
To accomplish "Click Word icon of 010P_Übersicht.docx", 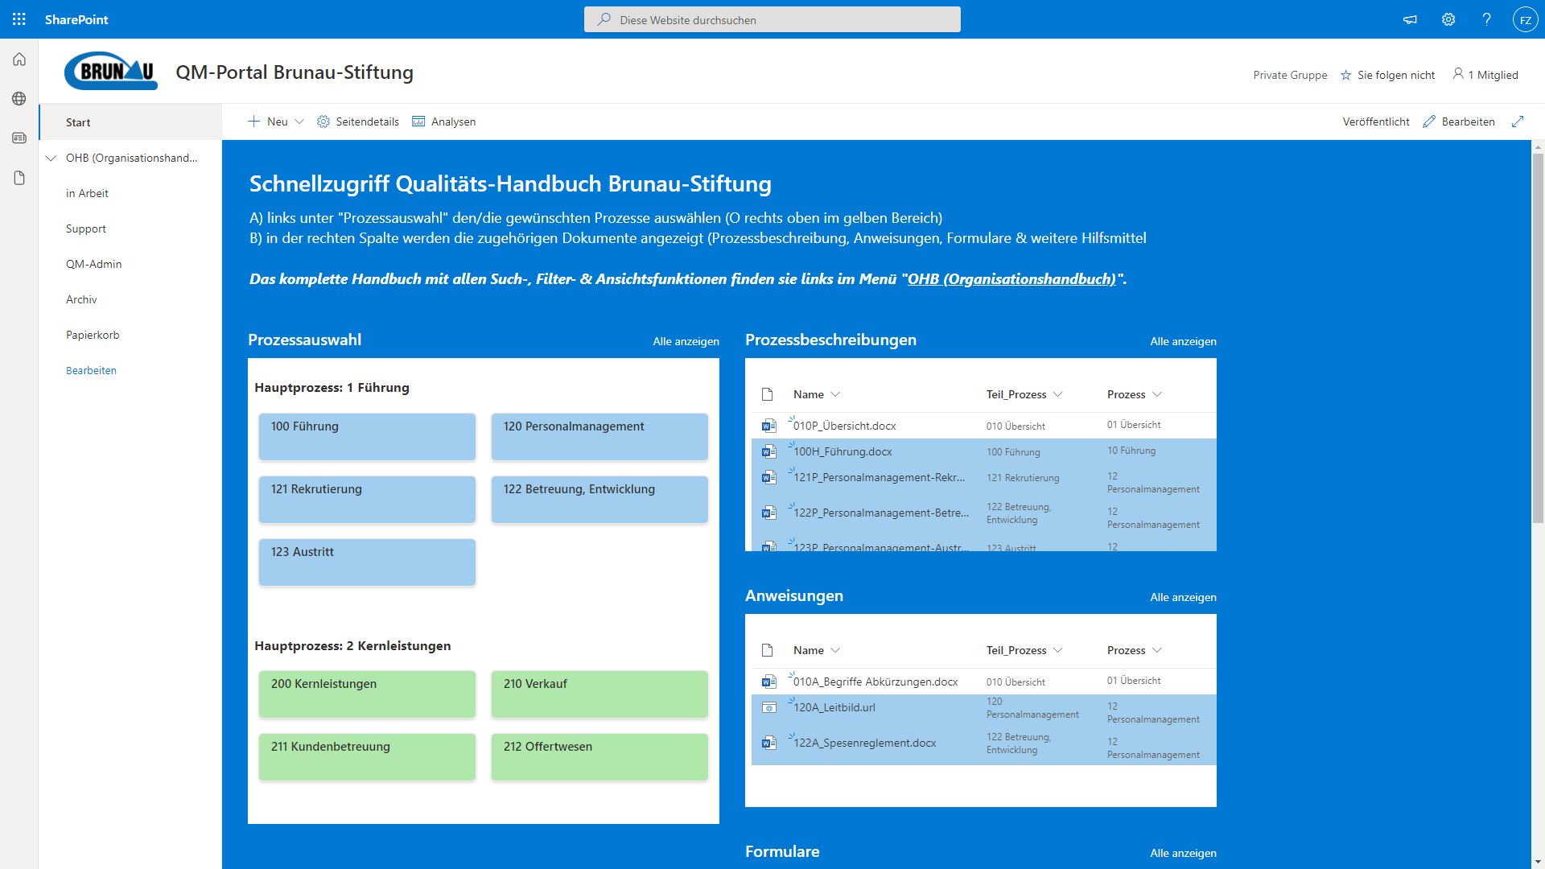I will click(769, 426).
